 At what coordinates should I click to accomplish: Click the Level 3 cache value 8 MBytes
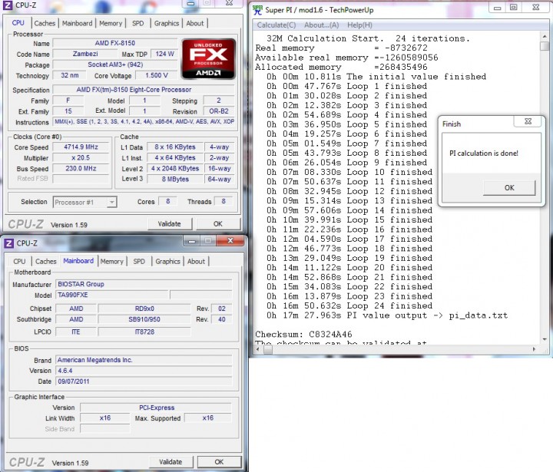click(x=175, y=179)
